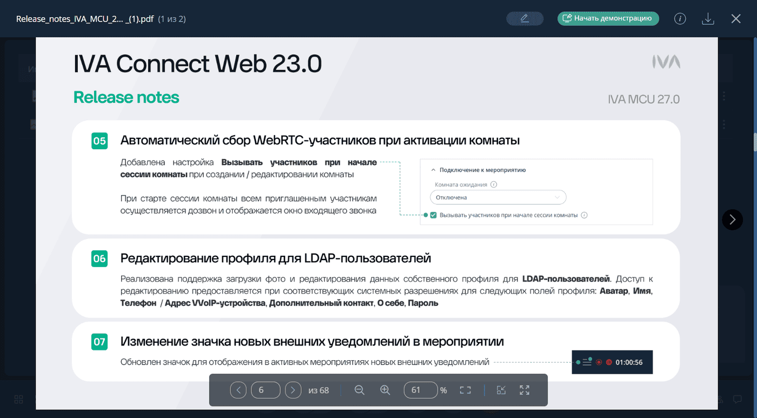The width and height of the screenshot is (757, 418).
Task: Go to next file with right arrow circle
Action: pos(732,220)
